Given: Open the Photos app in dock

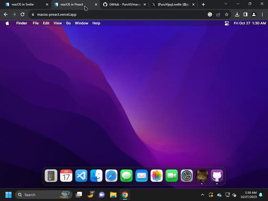Looking at the screenshot, I should (157, 176).
